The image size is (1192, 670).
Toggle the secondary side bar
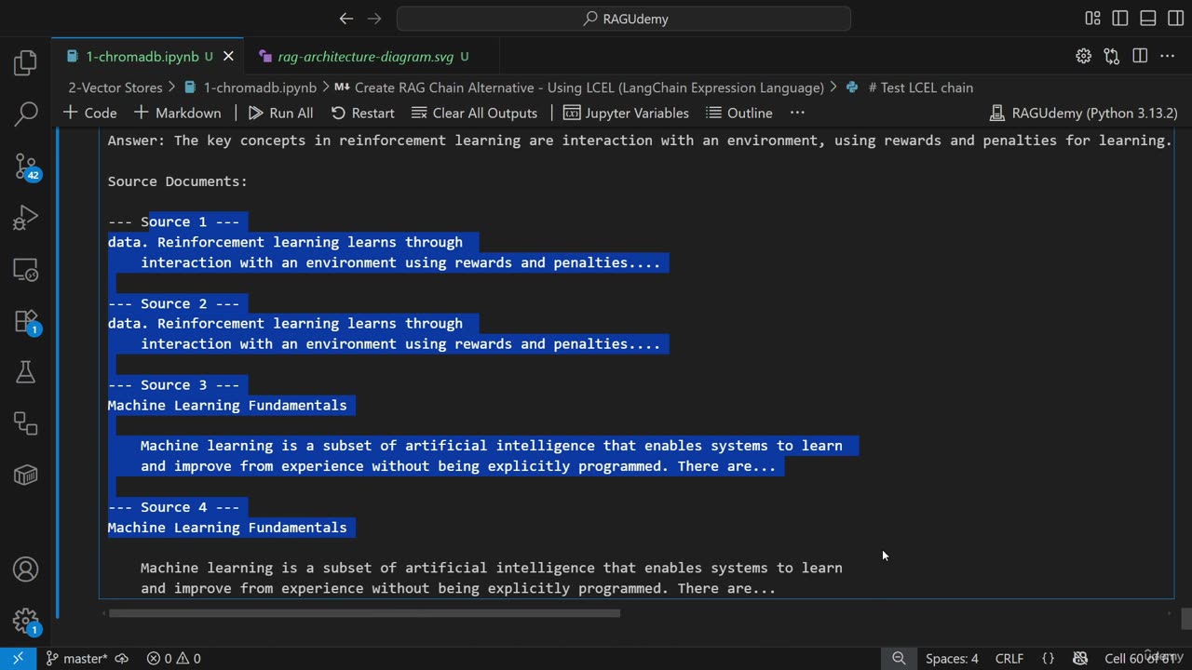point(1173,19)
